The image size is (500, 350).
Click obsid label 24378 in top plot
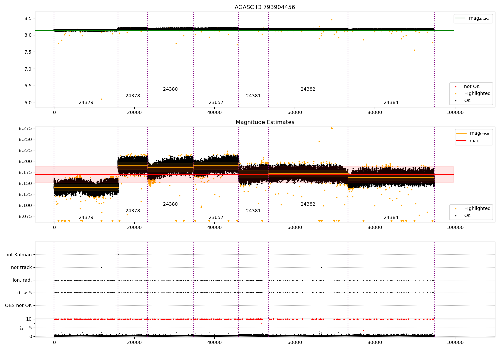click(133, 96)
